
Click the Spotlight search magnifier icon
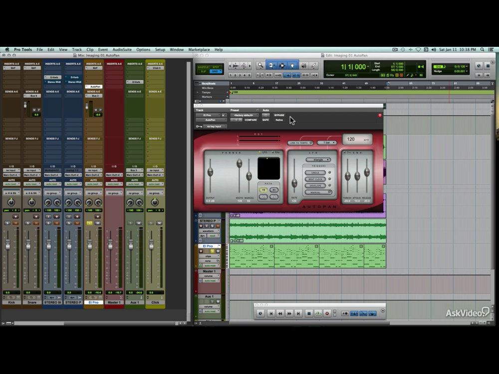pyautogui.click(x=483, y=50)
